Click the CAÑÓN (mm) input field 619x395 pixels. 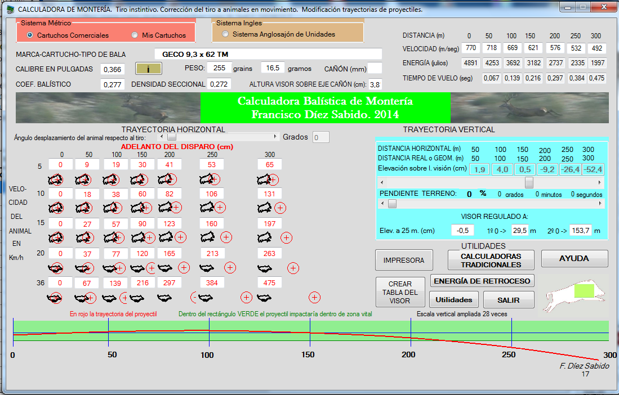click(x=375, y=68)
